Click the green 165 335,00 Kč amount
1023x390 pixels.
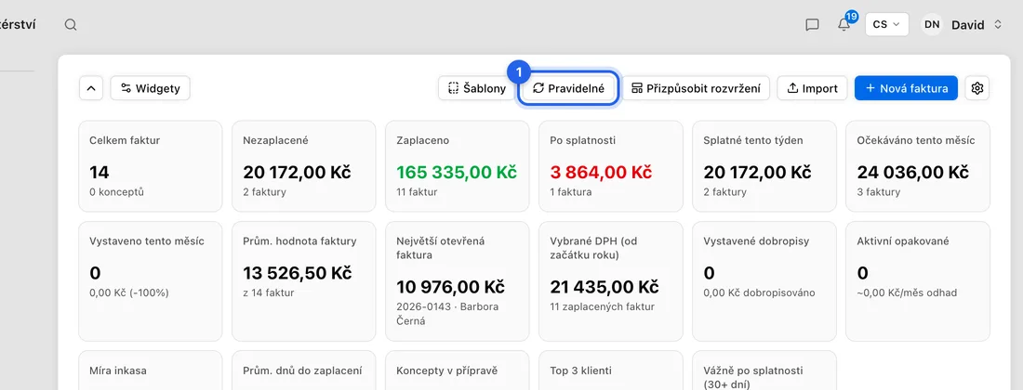coord(457,173)
